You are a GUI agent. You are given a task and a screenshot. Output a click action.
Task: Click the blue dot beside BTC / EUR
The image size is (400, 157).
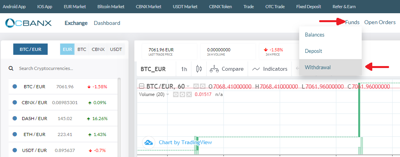(14, 87)
